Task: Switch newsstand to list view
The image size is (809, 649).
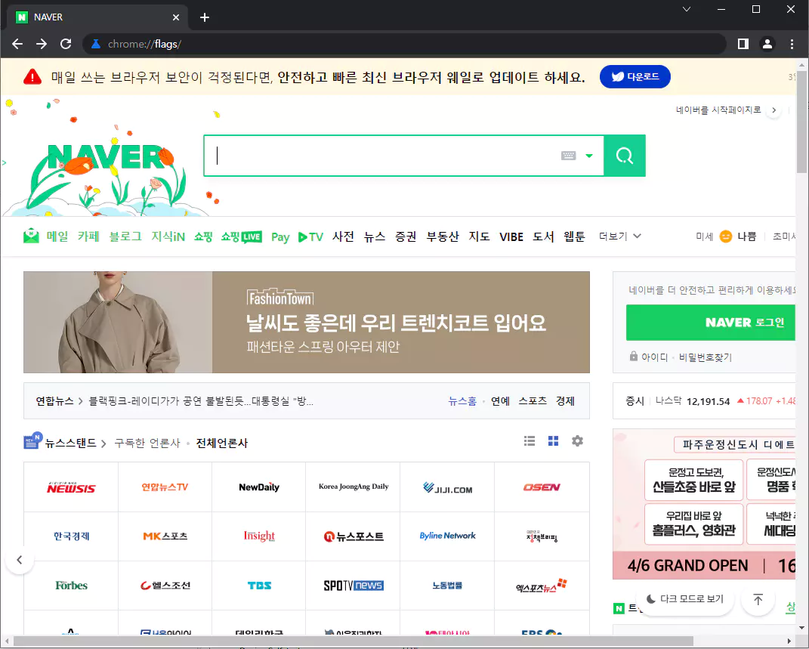Action: point(530,441)
